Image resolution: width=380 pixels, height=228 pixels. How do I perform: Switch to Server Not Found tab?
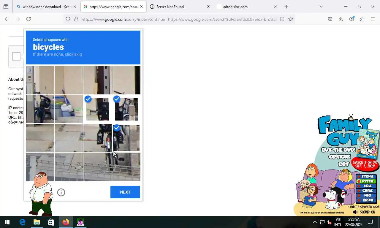180,7
